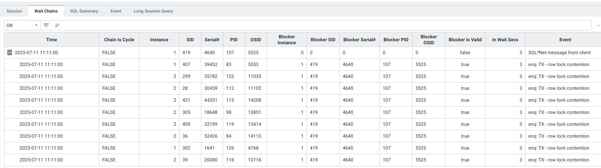Image resolution: width=601 pixels, height=168 pixels.
Task: Click the Blocker SID column header
Action: [323, 40]
